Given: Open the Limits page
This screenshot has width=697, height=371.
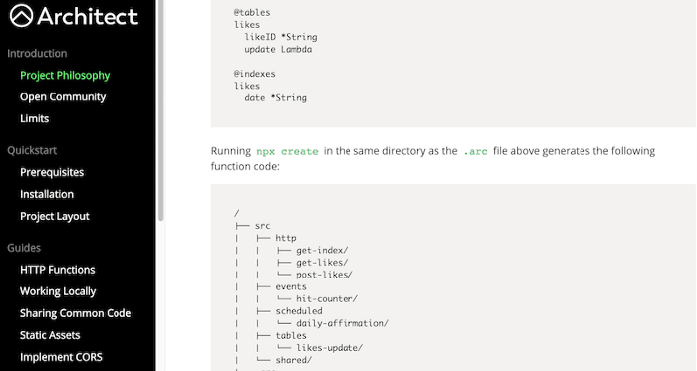Looking at the screenshot, I should [x=34, y=118].
